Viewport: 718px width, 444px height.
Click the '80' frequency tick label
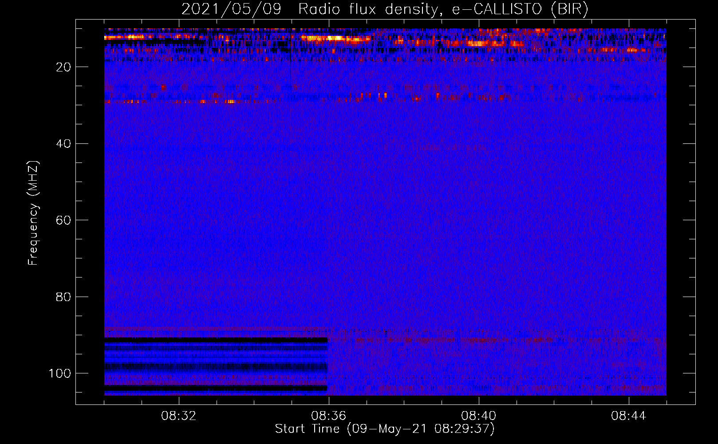(x=63, y=297)
